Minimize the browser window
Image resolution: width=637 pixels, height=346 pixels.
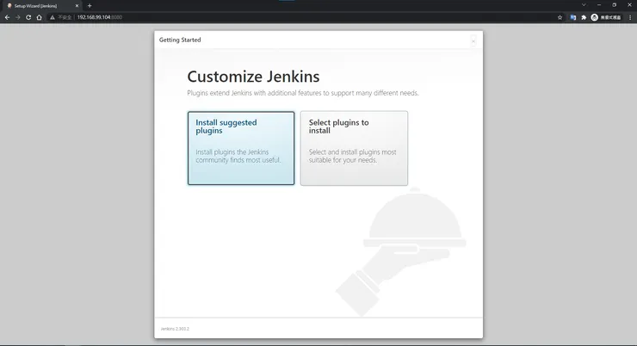[x=599, y=5]
